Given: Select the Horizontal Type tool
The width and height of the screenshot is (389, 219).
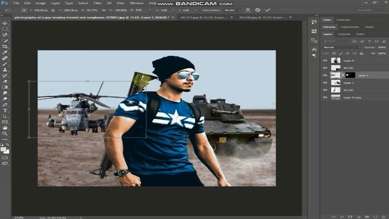Looking at the screenshot, I should point(5,111).
